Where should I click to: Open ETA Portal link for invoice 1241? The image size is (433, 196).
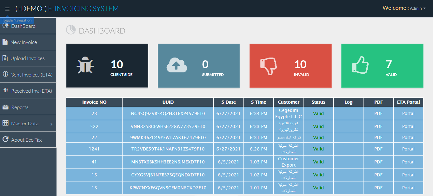[x=408, y=149]
